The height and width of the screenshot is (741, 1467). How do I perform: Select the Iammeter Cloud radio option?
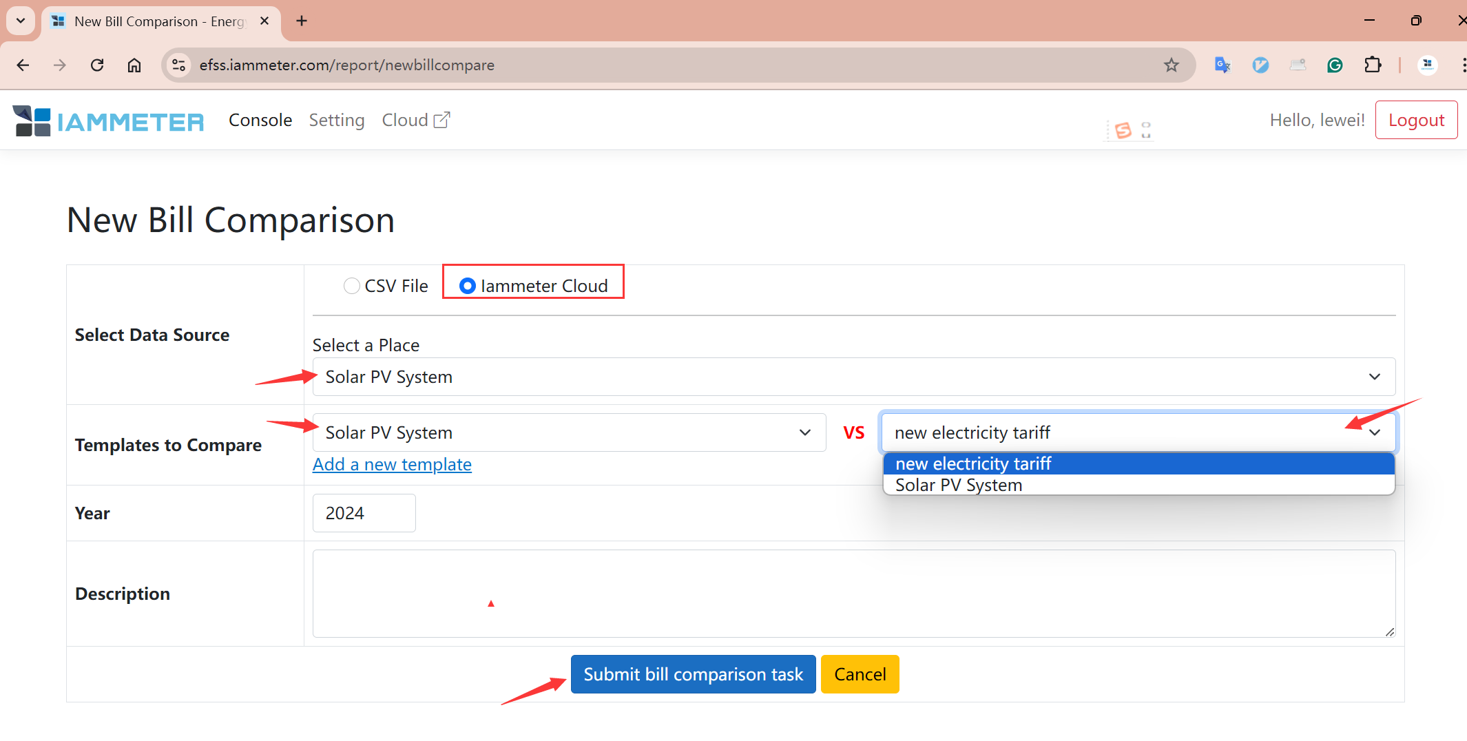point(467,286)
